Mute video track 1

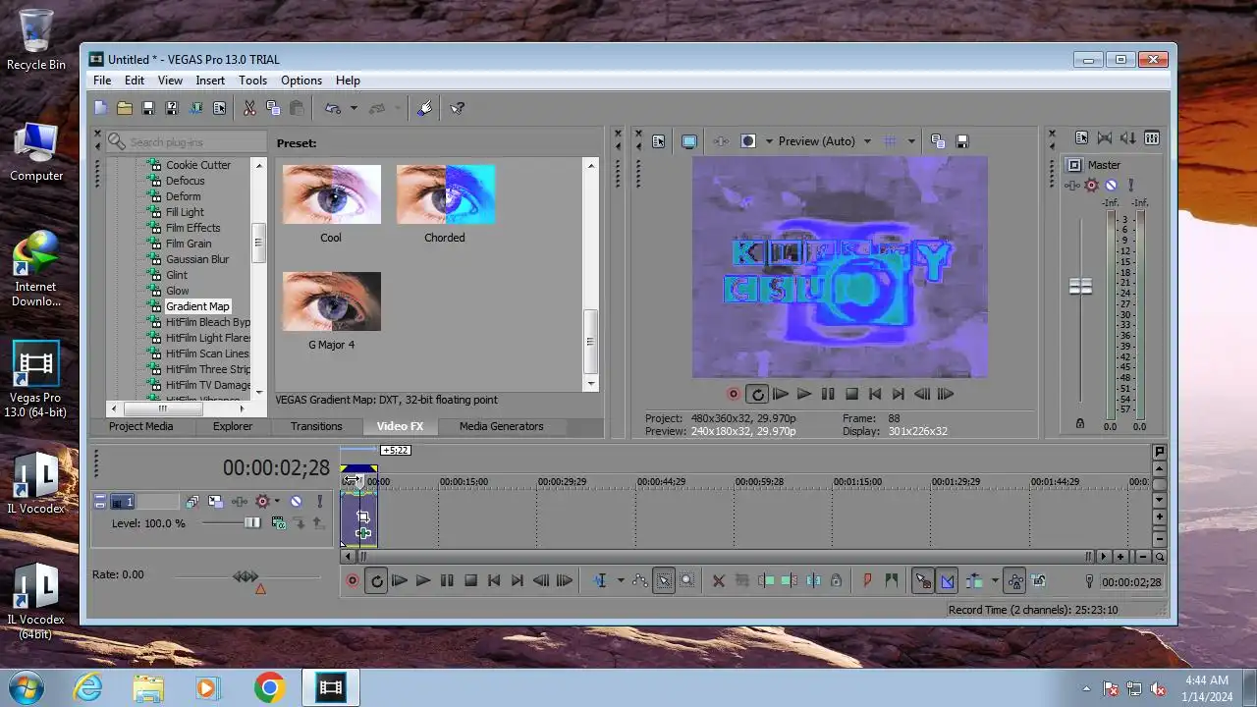[296, 502]
